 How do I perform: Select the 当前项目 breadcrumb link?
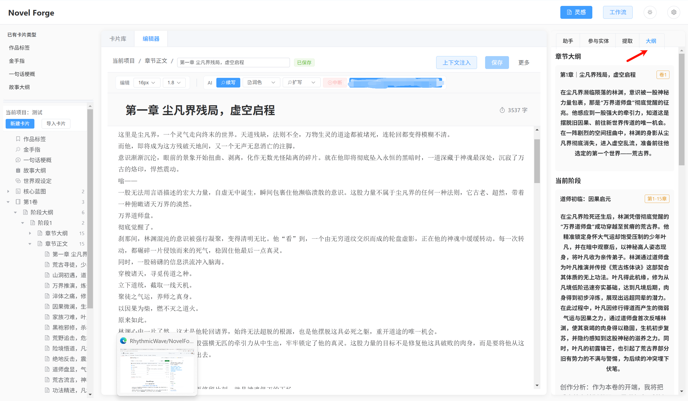123,61
